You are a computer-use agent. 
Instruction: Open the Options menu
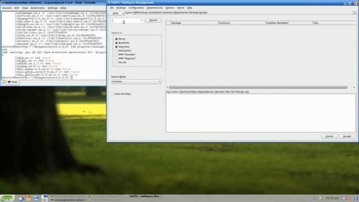[170, 8]
